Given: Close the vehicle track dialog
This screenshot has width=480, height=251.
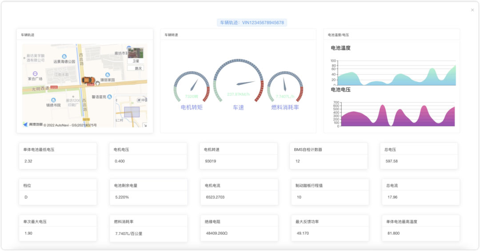Looking at the screenshot, I should click(472, 10).
